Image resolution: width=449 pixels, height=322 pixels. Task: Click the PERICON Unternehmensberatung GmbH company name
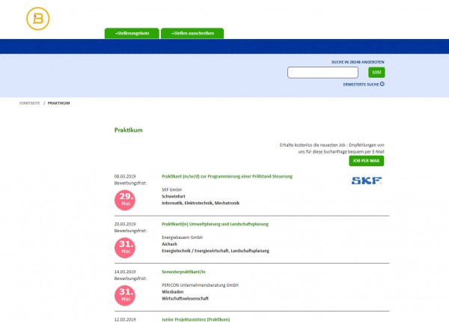[x=199, y=285]
